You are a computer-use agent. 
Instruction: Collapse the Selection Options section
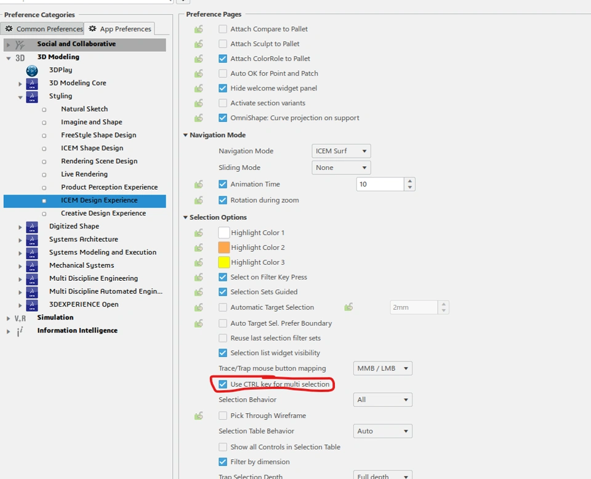tap(185, 217)
